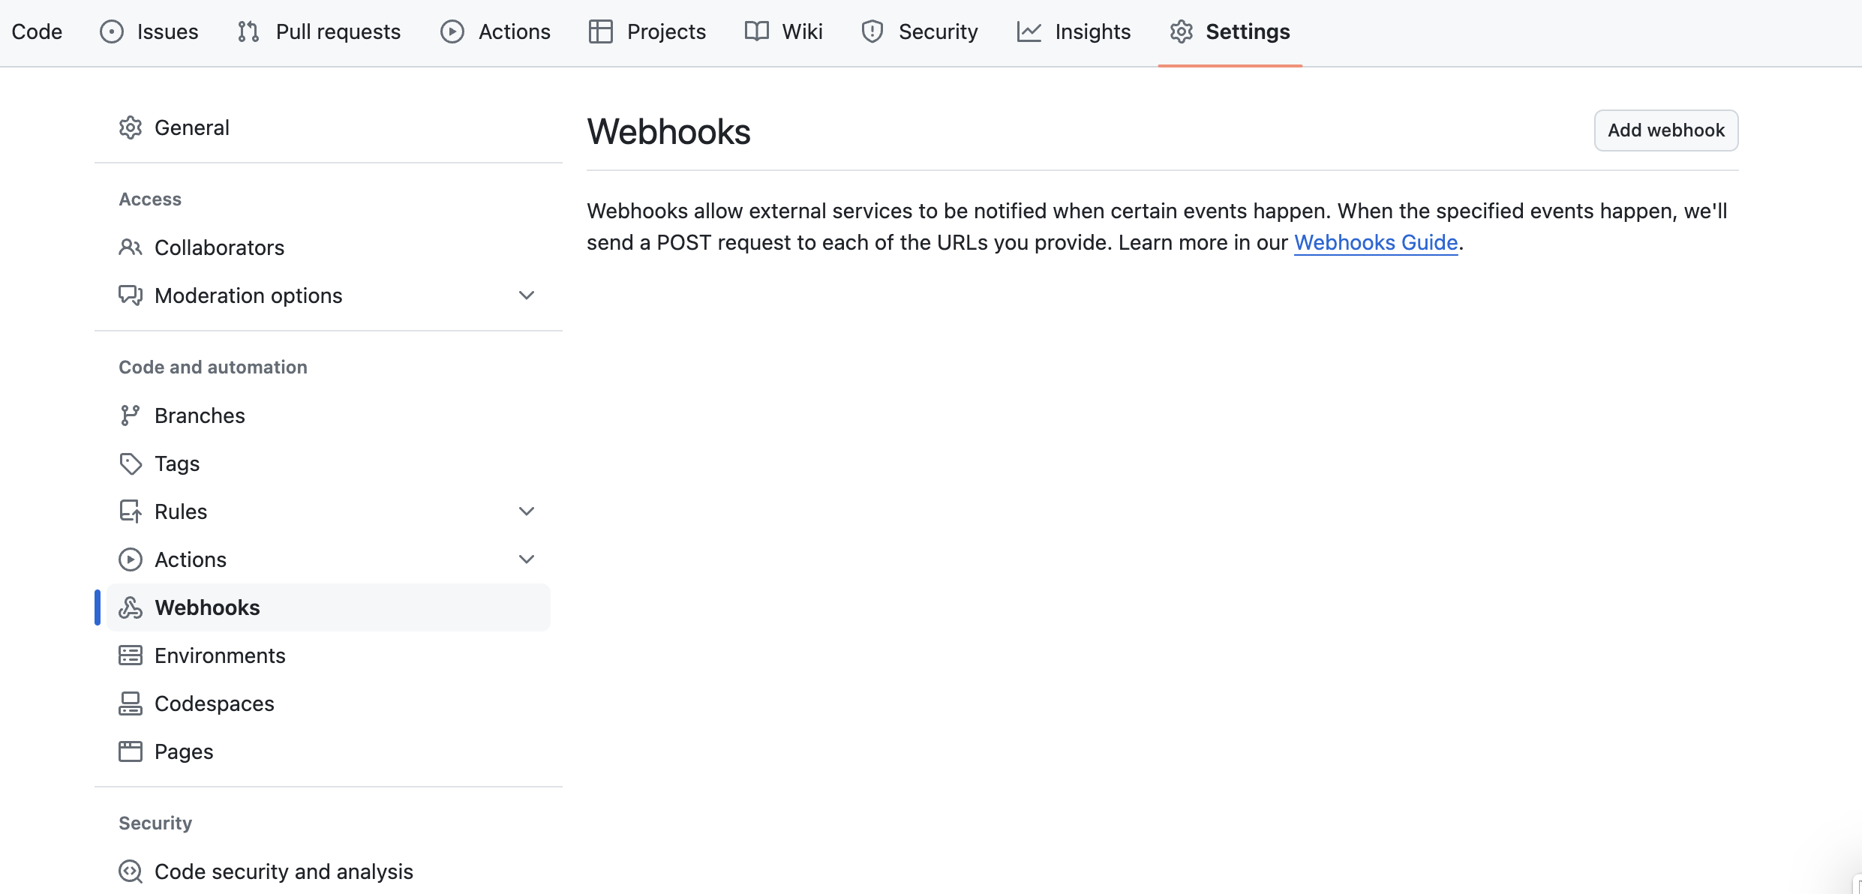
Task: Click the Codespaces icon in sidebar
Action: coord(131,703)
